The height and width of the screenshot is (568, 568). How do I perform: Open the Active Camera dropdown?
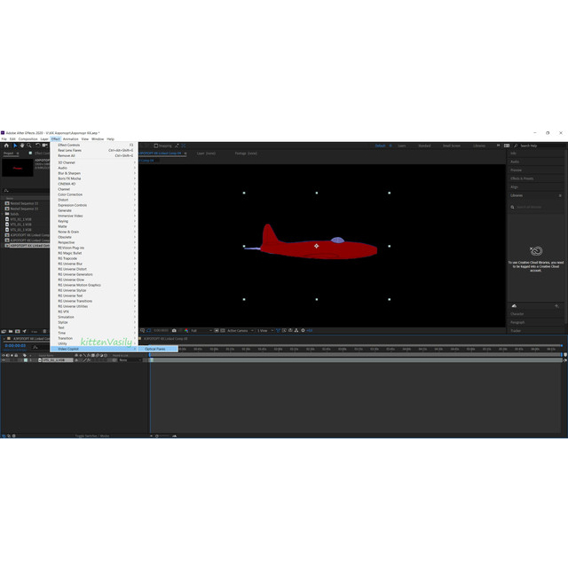pos(241,330)
